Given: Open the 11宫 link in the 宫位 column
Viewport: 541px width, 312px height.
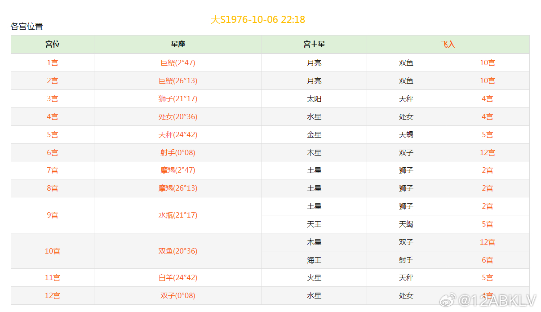Looking at the screenshot, I should tap(53, 278).
